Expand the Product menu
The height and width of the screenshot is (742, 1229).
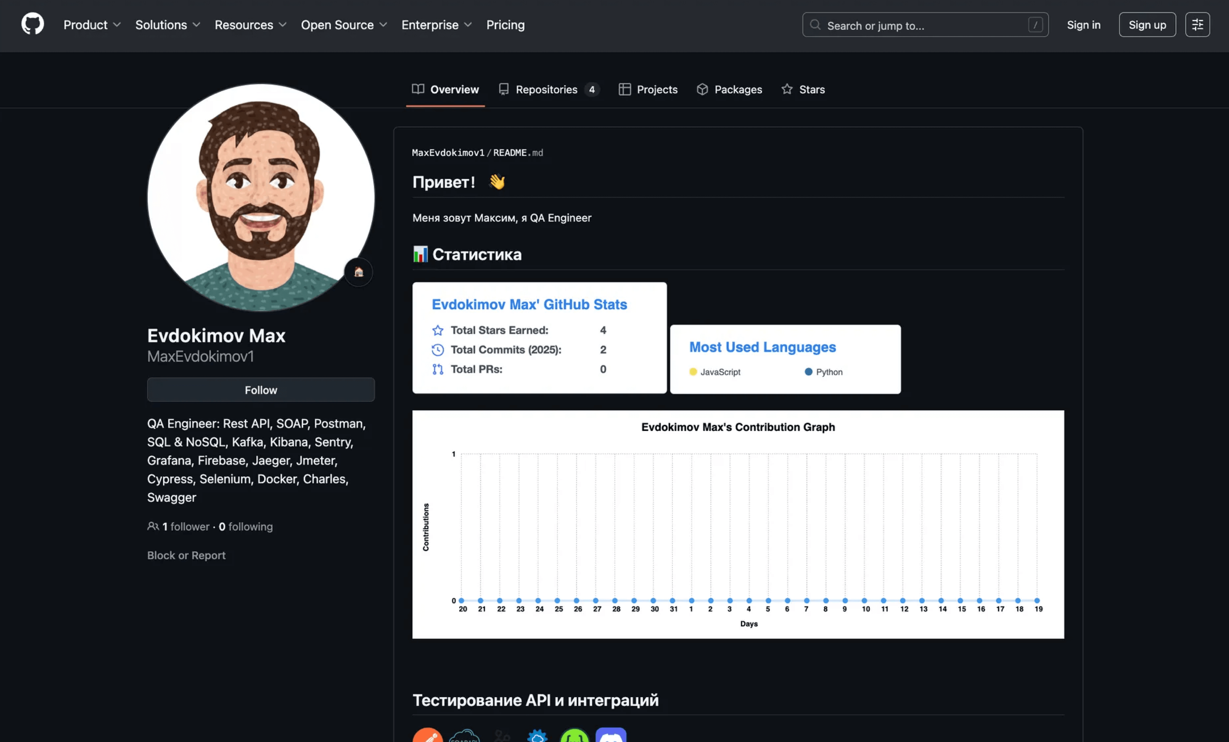point(92,24)
